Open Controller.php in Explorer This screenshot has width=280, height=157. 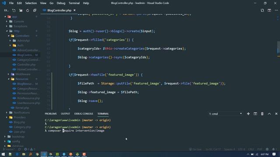tap(26, 65)
